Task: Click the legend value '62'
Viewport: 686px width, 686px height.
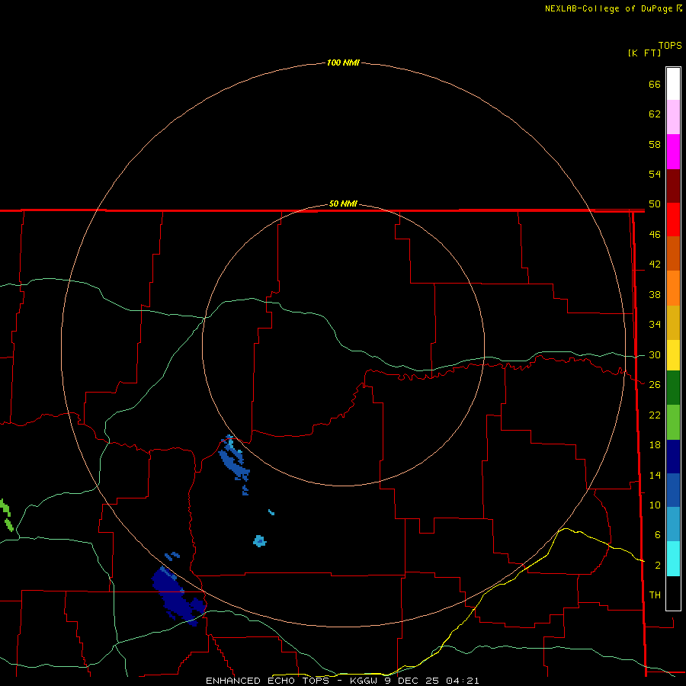Action: 655,114
